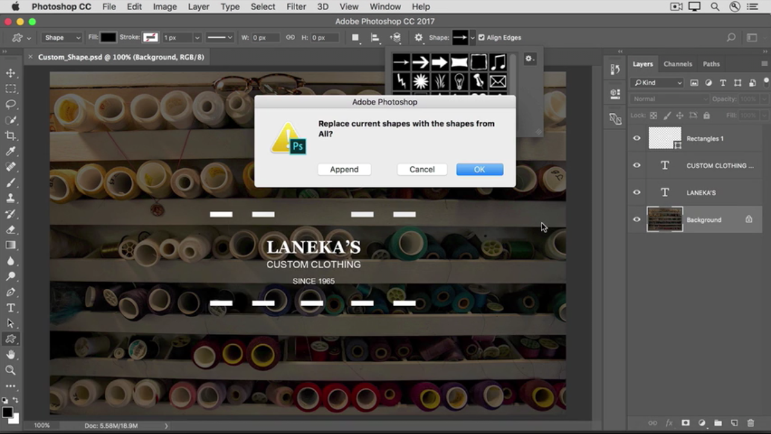Select the Zoom tool in toolbar
This screenshot has width=771, height=434.
(11, 370)
